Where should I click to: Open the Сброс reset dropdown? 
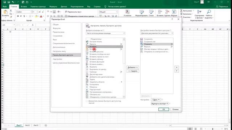[156, 100]
